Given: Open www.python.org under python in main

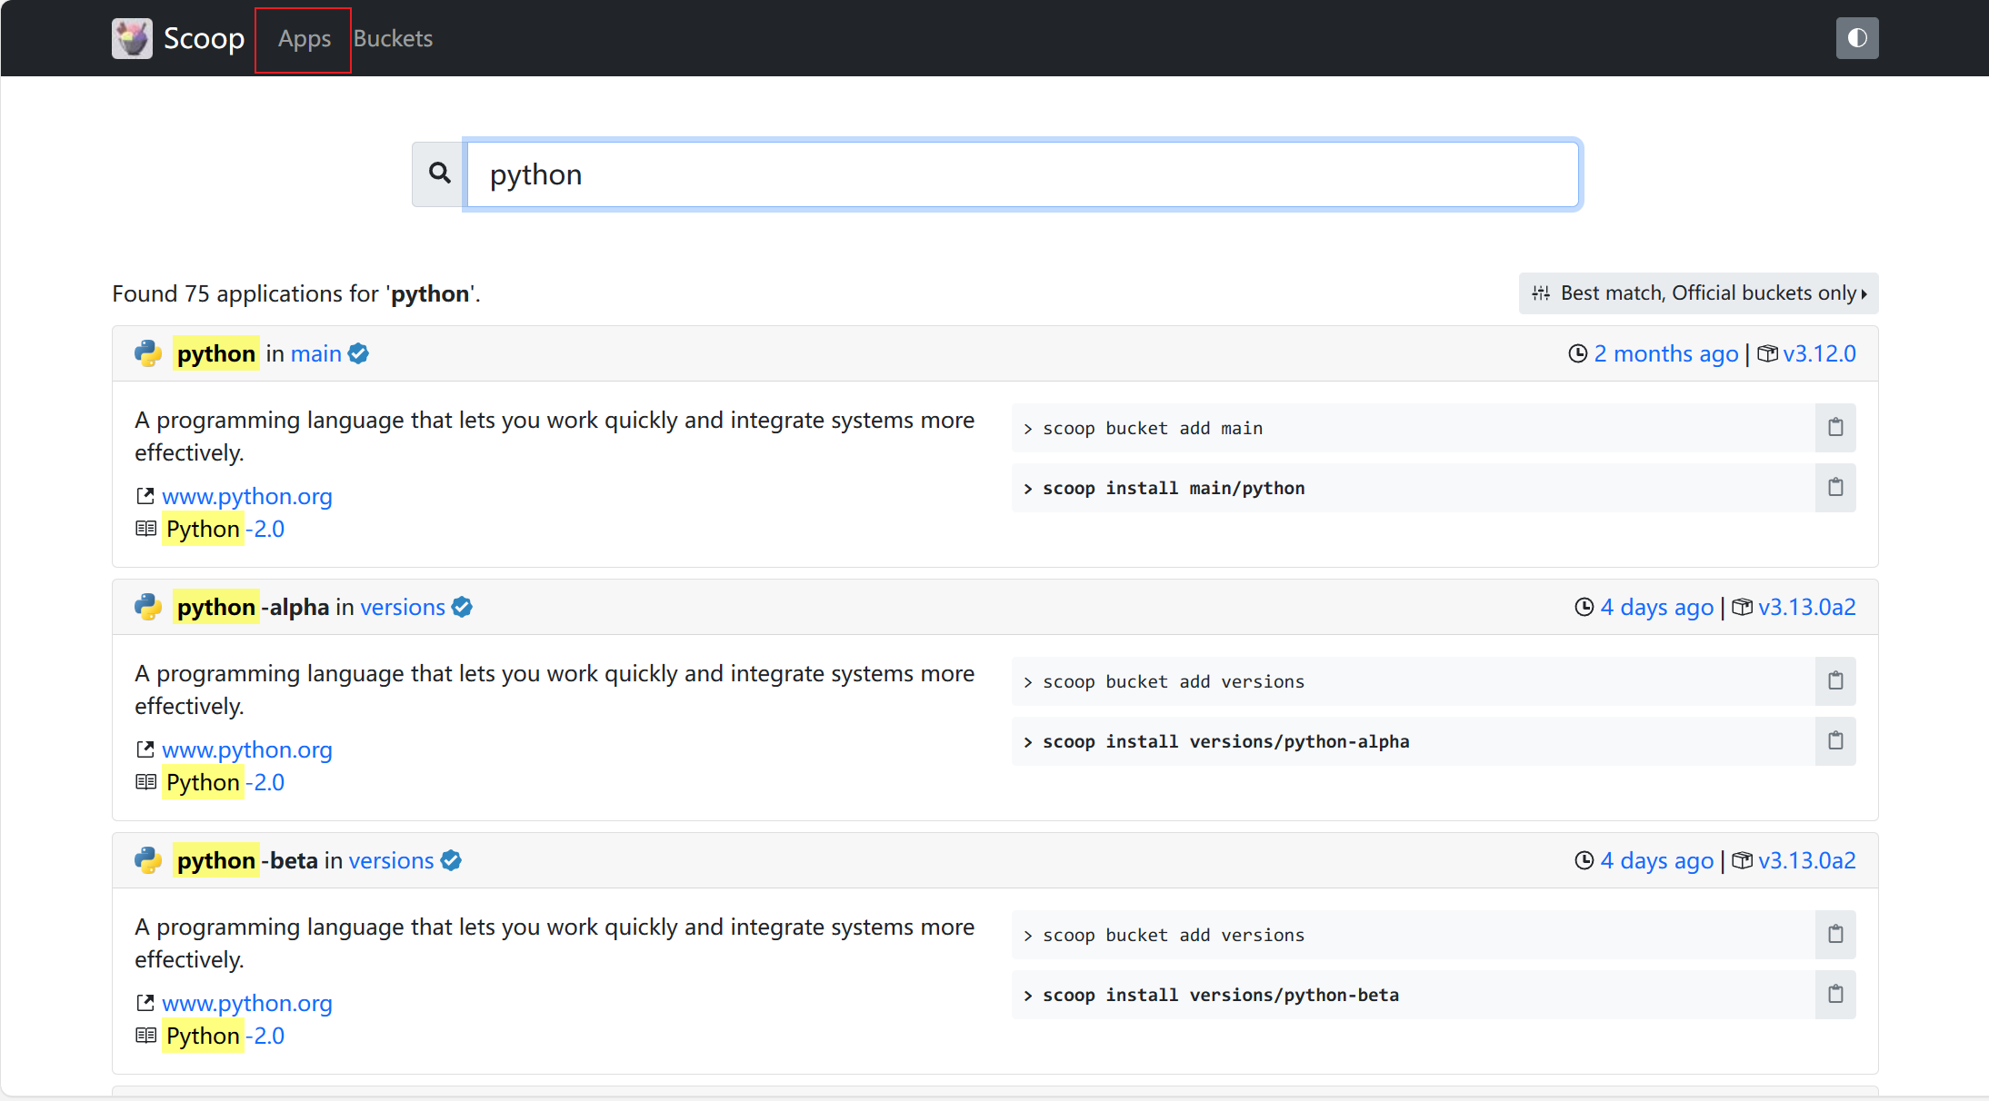Looking at the screenshot, I should [x=247, y=496].
